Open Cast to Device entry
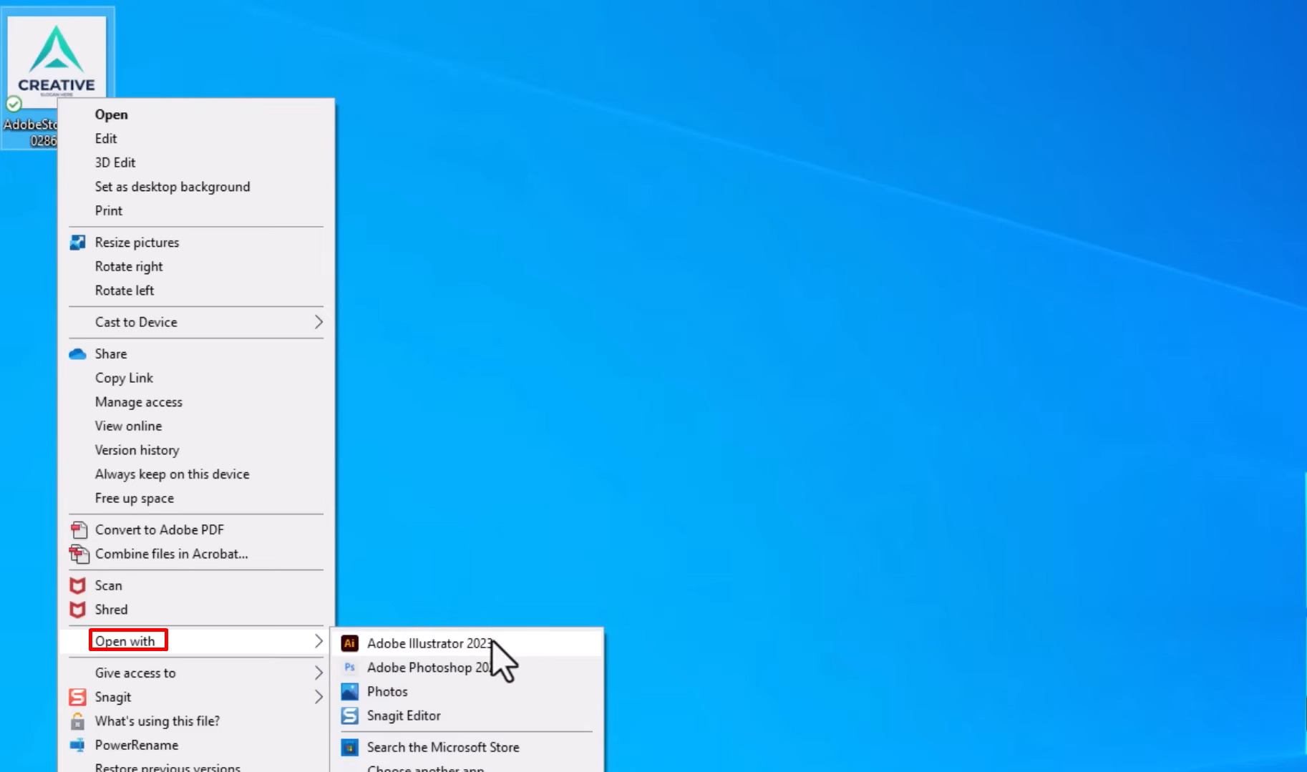This screenshot has height=772, width=1307. pyautogui.click(x=136, y=323)
